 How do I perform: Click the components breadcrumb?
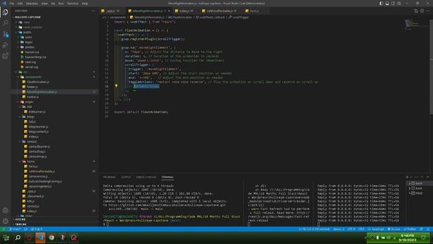point(118,17)
